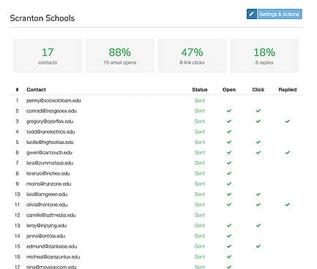
Task: Select contact gwen@cantouch.edu
Action: tap(49, 153)
